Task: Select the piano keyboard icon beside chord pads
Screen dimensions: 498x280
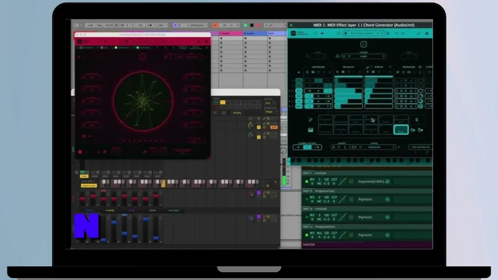Action: [310, 130]
